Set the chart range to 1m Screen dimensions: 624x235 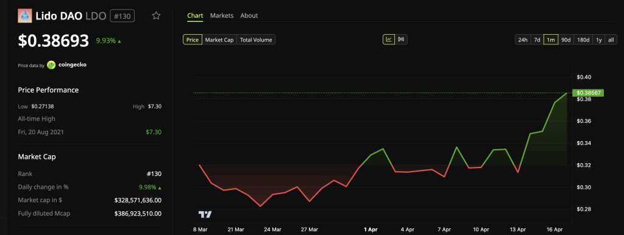pos(551,40)
